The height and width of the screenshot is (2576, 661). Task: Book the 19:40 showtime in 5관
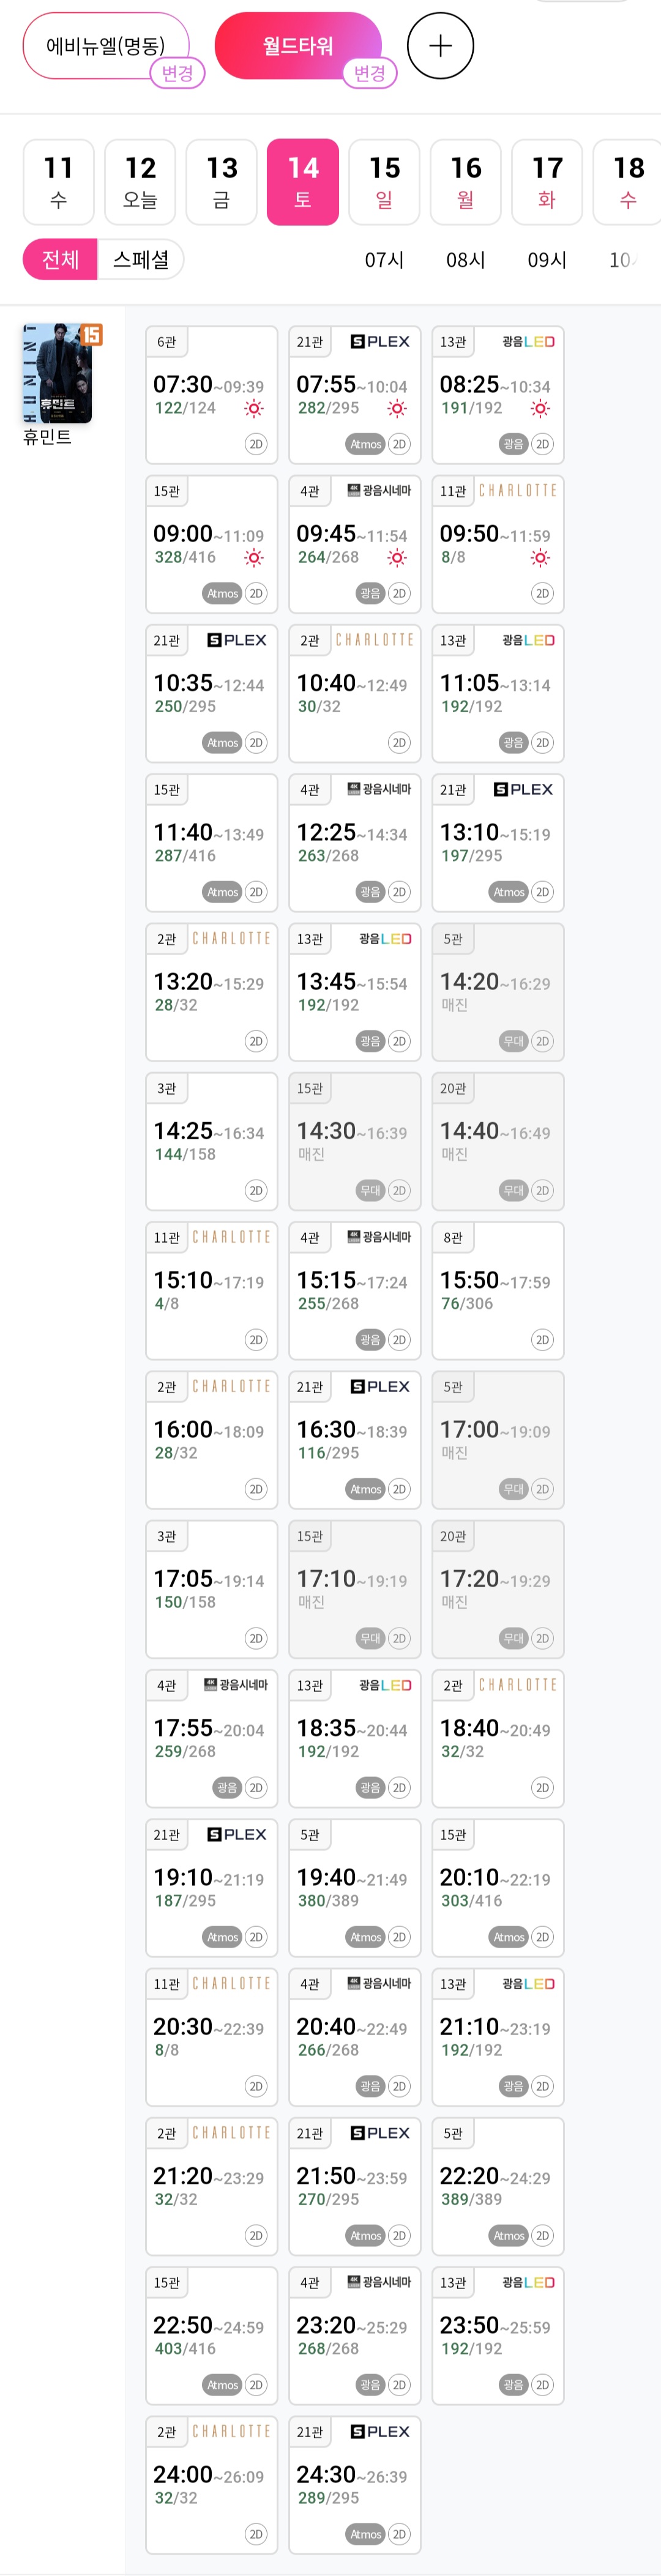click(x=354, y=1887)
